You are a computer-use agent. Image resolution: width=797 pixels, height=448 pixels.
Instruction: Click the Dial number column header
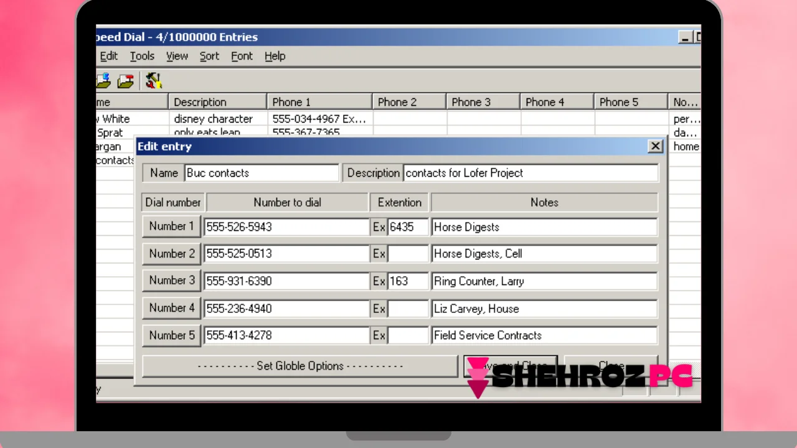coord(173,202)
